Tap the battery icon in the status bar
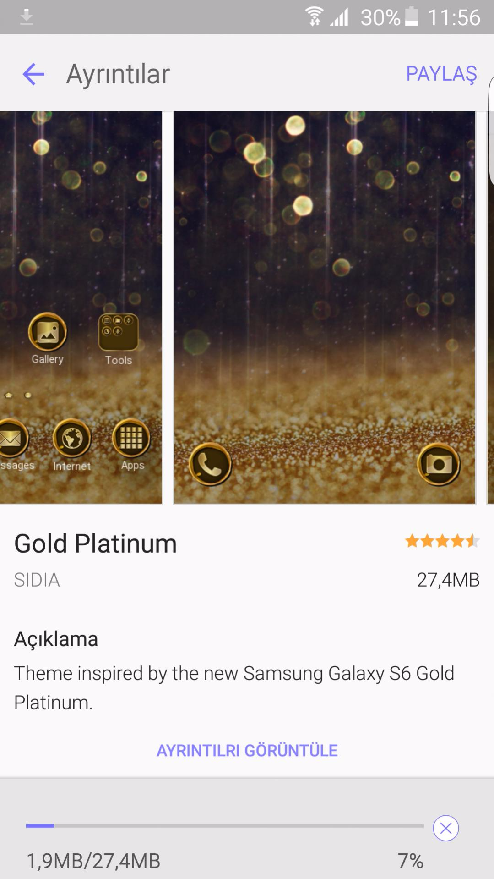494x879 pixels. click(412, 16)
